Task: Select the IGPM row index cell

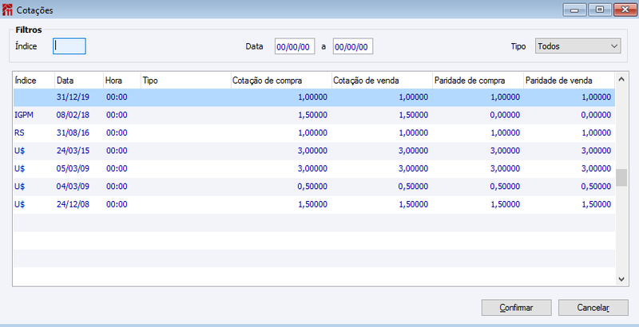Action: pyautogui.click(x=24, y=115)
